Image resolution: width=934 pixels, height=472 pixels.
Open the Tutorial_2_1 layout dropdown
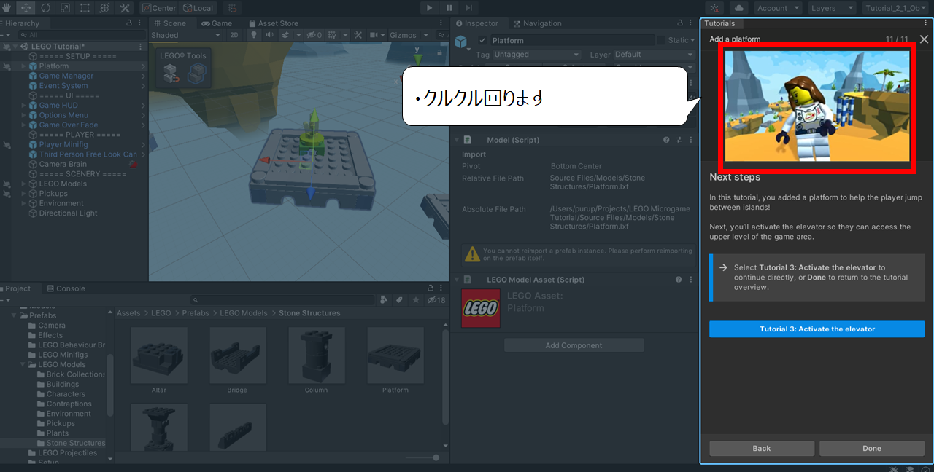click(896, 8)
